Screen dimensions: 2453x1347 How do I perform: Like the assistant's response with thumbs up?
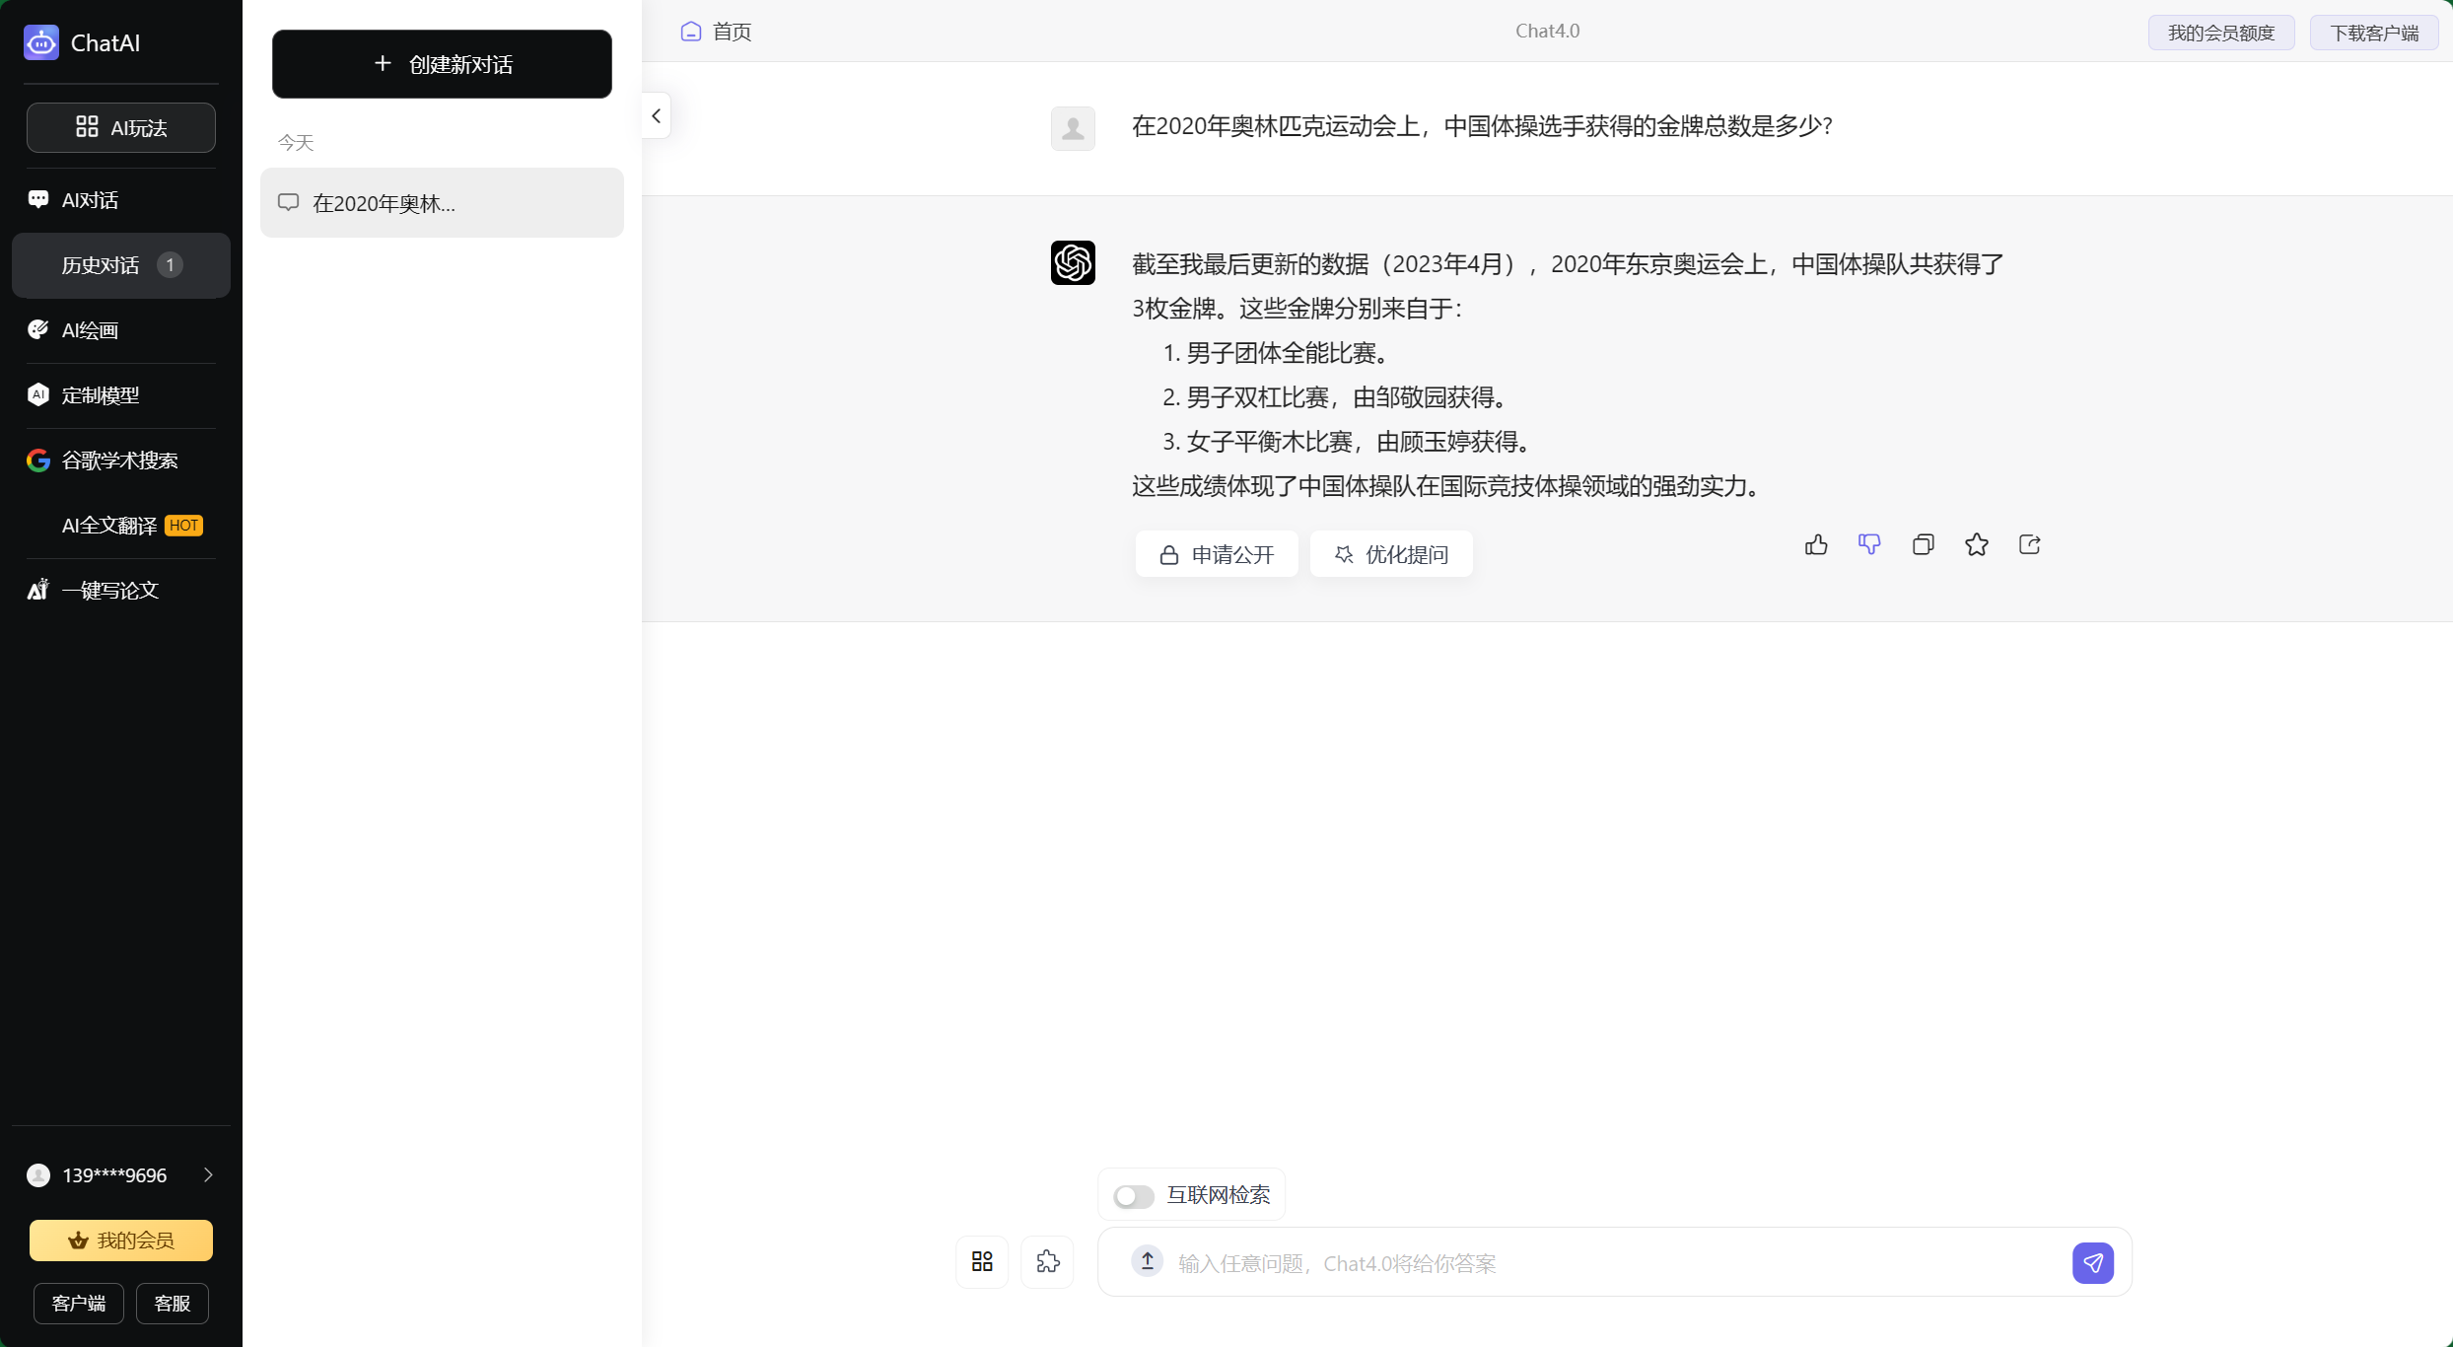click(x=1817, y=544)
